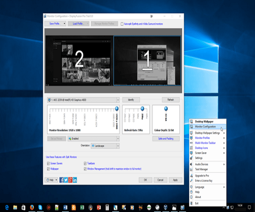
Task: Uncheck the Screen Savers checkbox
Action: [48, 164]
